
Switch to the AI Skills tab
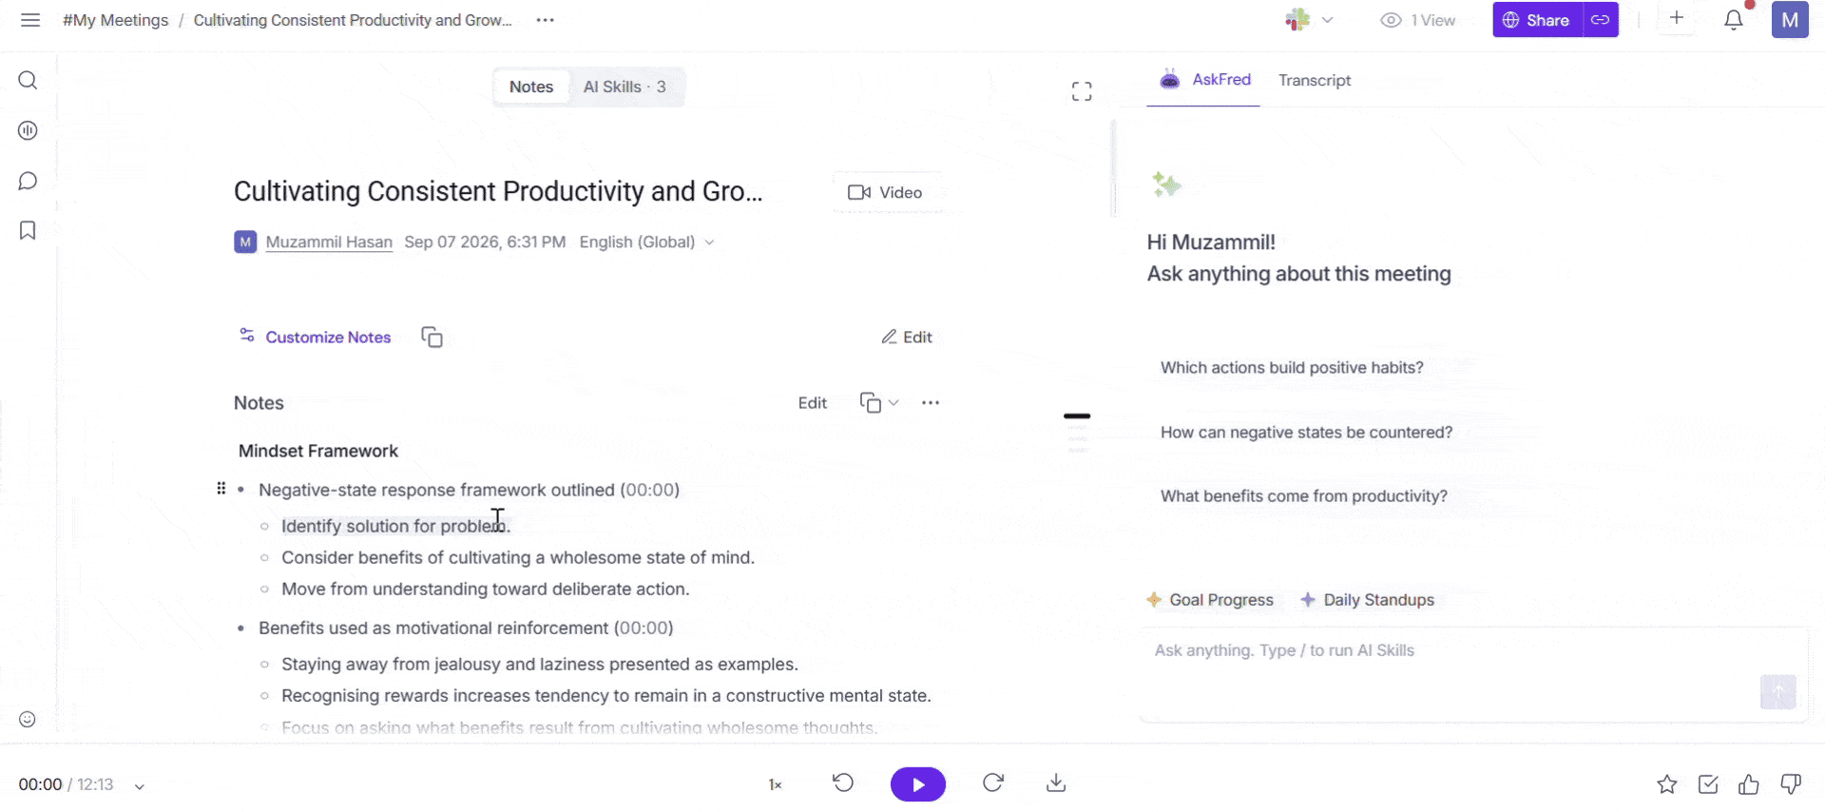click(x=624, y=87)
